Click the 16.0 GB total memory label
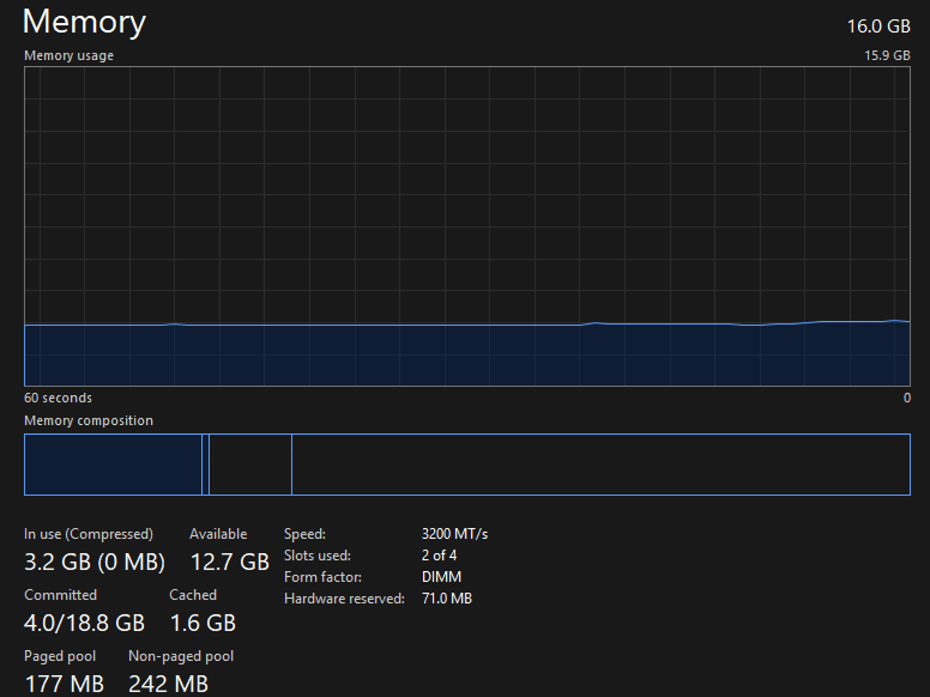The image size is (930, 697). (x=879, y=26)
